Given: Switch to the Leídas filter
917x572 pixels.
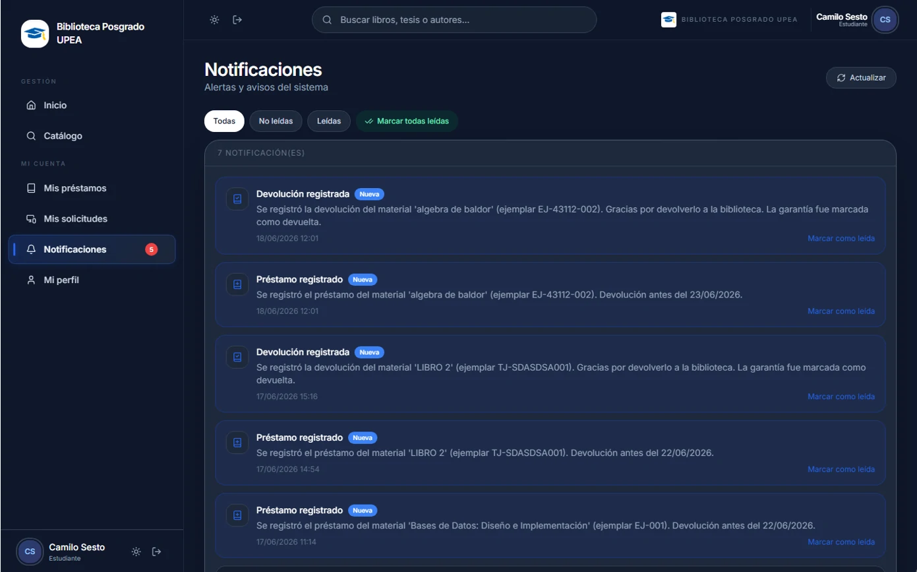Looking at the screenshot, I should coord(329,121).
